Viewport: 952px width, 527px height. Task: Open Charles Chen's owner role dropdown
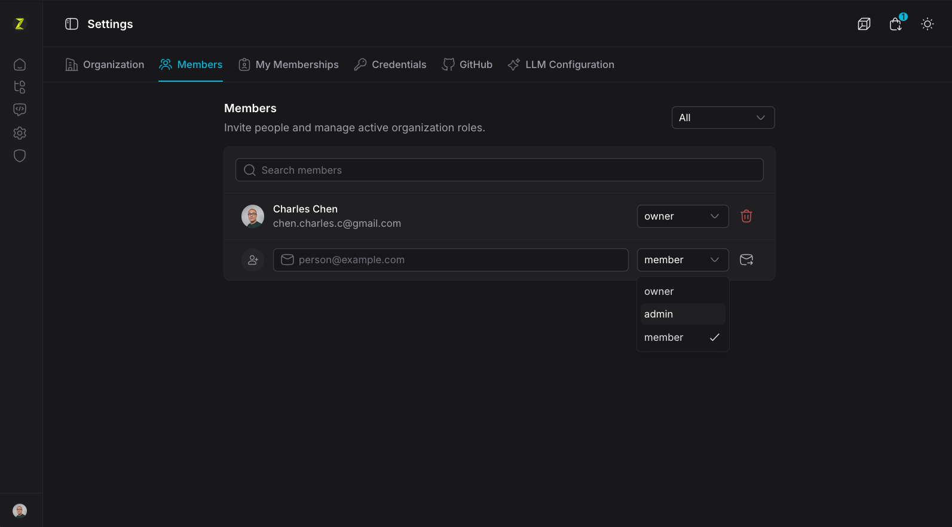click(682, 216)
